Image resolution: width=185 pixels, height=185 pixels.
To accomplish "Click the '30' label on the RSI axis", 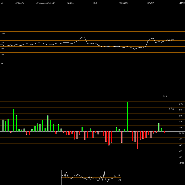I will click(x=3, y=54).
